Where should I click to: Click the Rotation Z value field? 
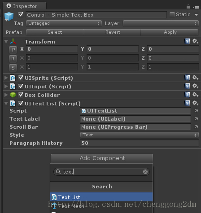[173, 58]
